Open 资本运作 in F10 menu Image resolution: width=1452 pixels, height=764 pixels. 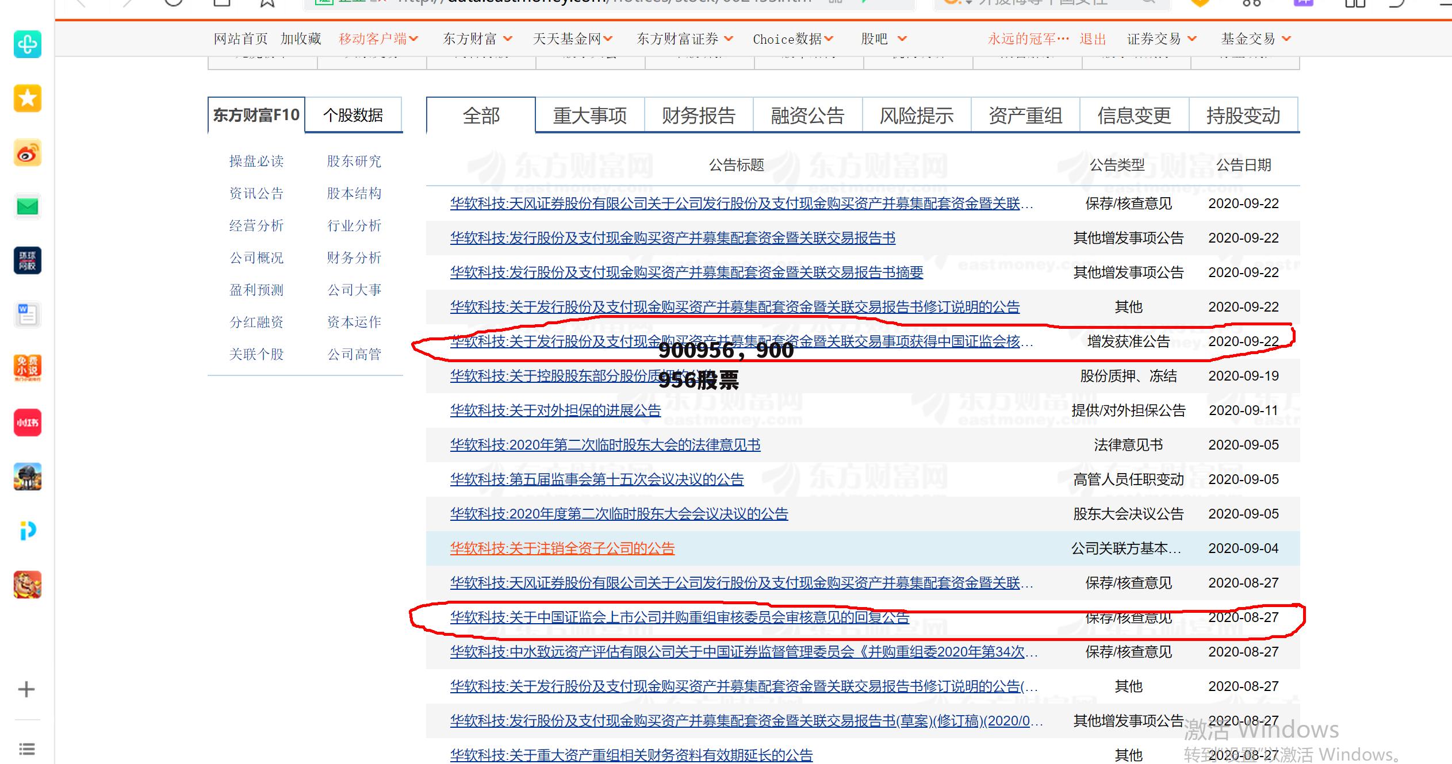point(354,322)
